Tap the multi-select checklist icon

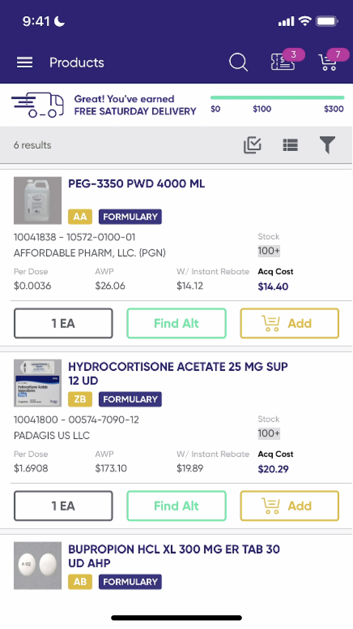[x=252, y=145]
